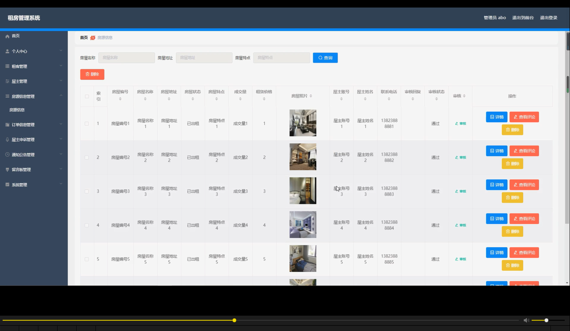This screenshot has width=570, height=331.
Task: Expand the 通知公告管理 chevron
Action: [x=61, y=154]
